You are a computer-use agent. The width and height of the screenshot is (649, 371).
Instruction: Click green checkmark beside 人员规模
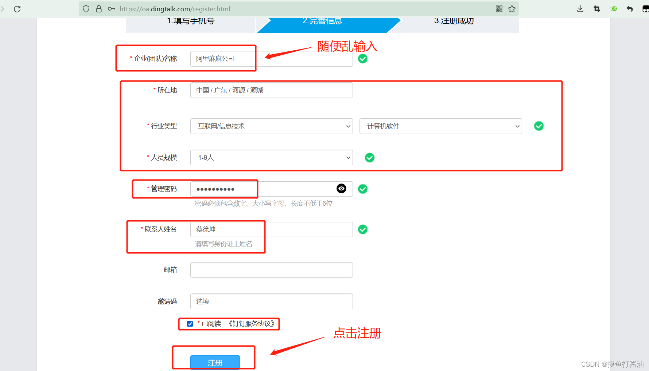[x=370, y=158]
